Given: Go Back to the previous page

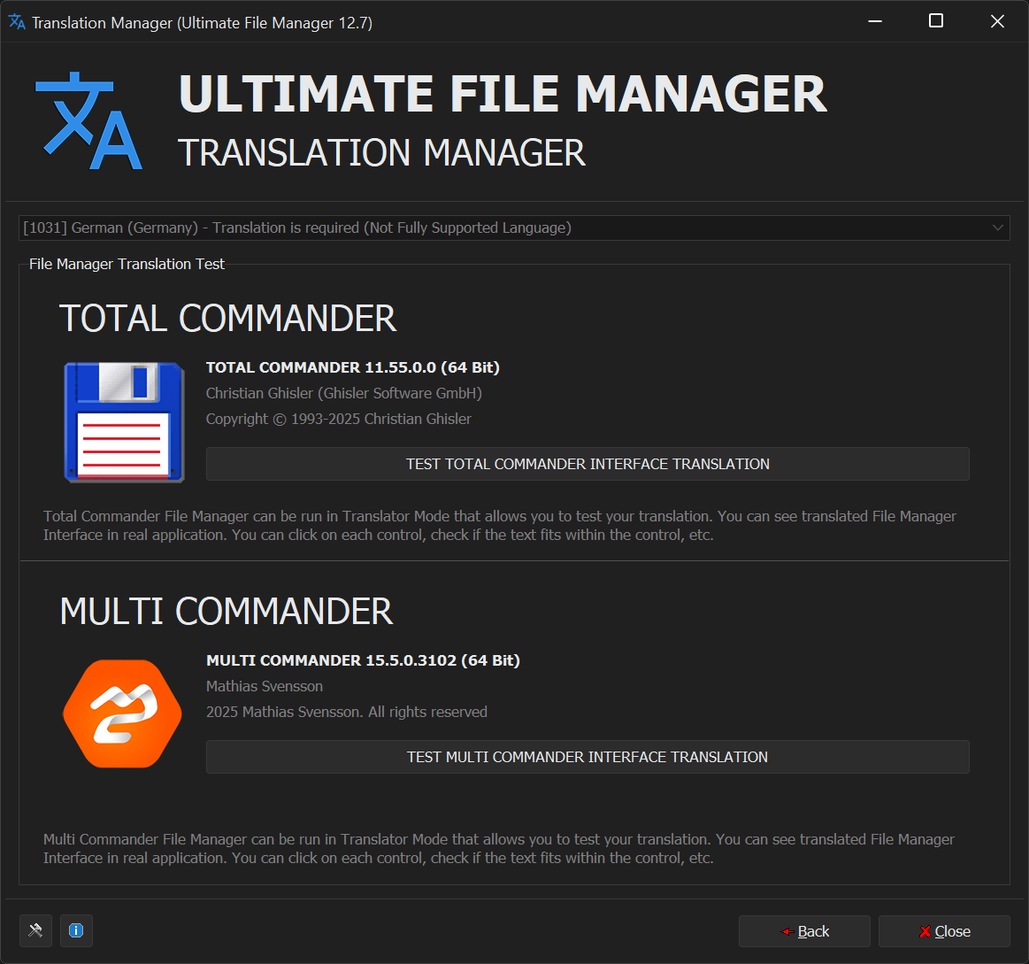Looking at the screenshot, I should tap(804, 931).
